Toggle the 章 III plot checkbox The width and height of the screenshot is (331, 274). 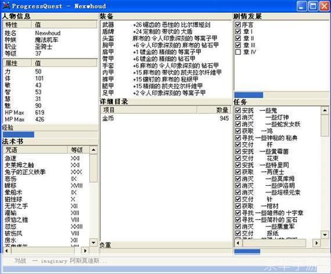click(x=238, y=45)
